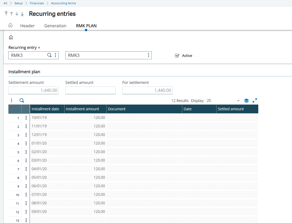Switch to the Generation tab
The image size is (292, 223).
click(55, 26)
